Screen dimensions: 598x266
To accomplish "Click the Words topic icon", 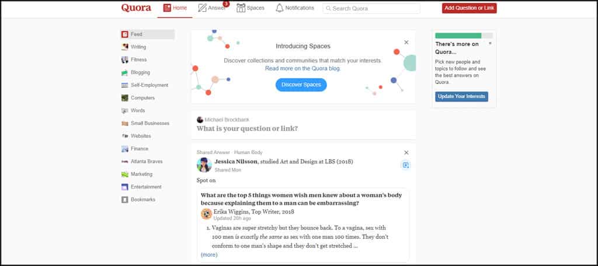I will [x=125, y=110].
